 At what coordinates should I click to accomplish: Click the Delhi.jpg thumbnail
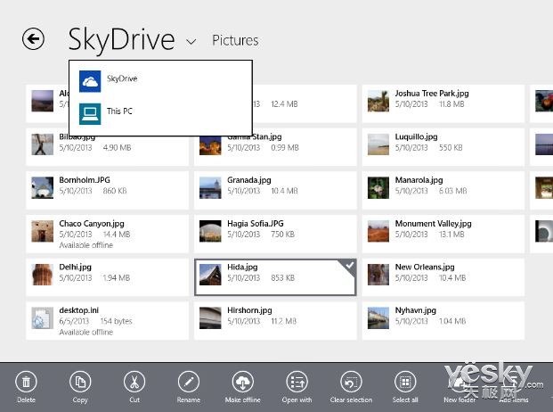coord(43,275)
